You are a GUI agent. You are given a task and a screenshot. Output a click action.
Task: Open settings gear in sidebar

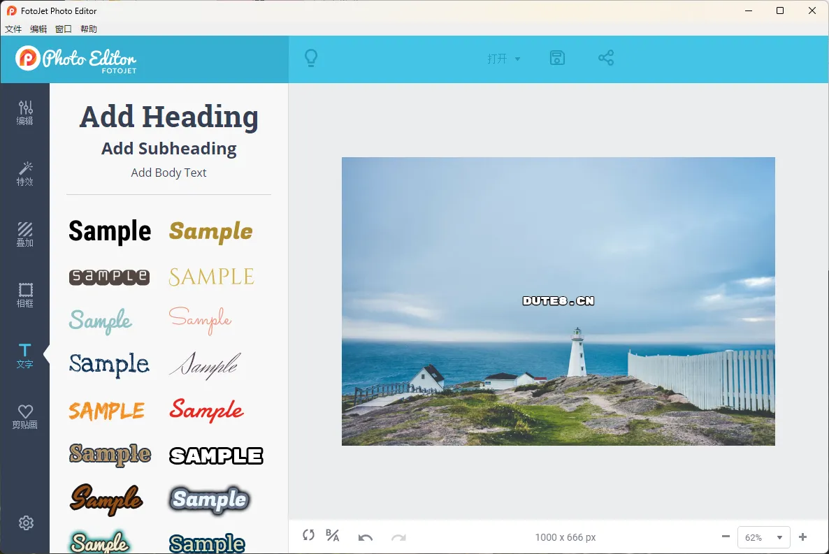[26, 523]
